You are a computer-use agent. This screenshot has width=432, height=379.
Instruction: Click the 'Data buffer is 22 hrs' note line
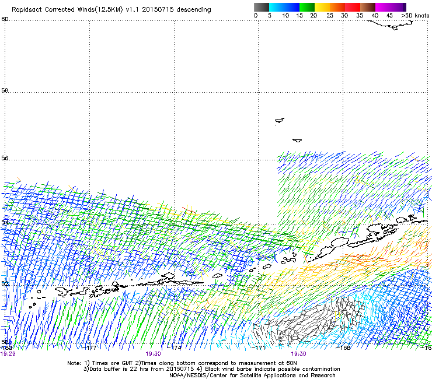[x=211, y=369]
